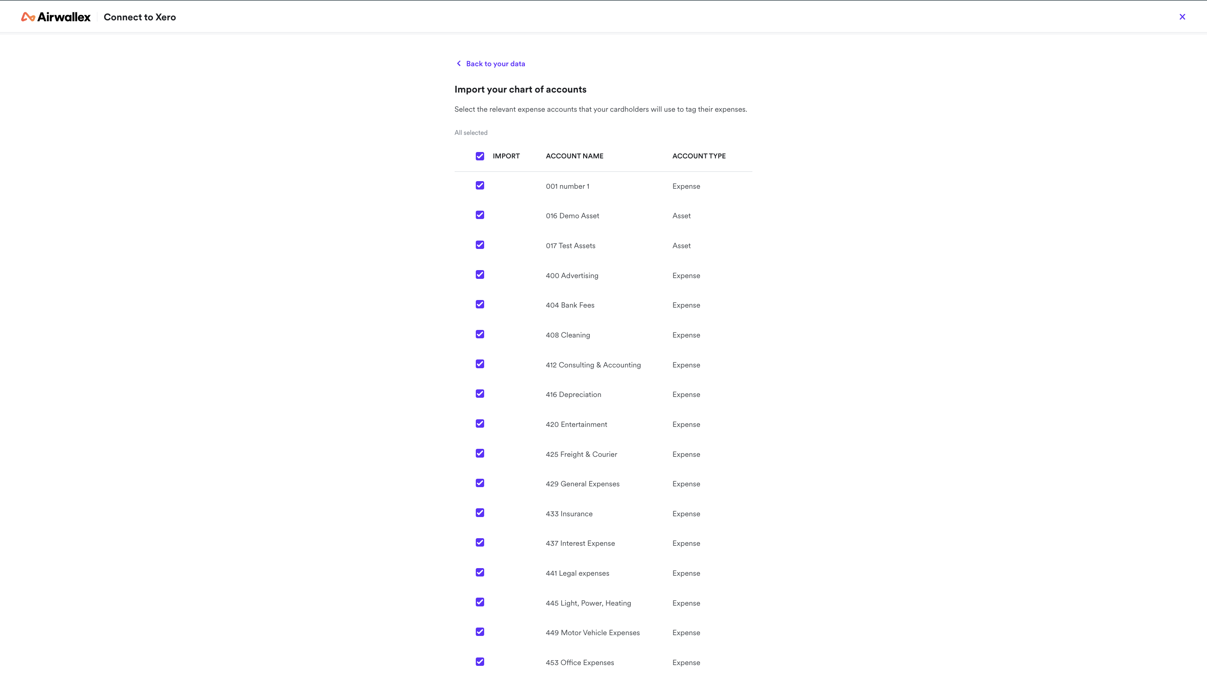This screenshot has width=1207, height=687.
Task: Click the '016 Demo Asset' account name
Action: tap(572, 216)
